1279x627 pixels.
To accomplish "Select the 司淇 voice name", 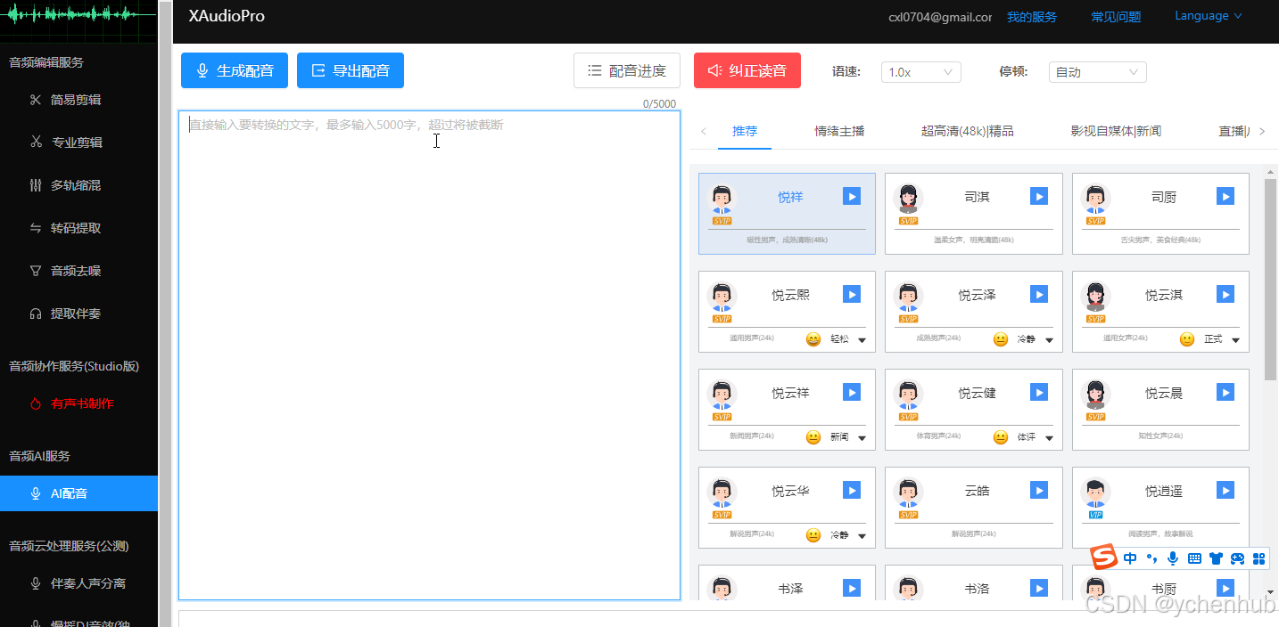I will pos(977,197).
